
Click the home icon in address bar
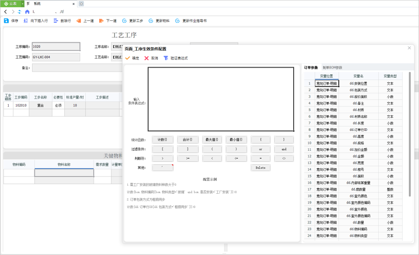(27, 12)
